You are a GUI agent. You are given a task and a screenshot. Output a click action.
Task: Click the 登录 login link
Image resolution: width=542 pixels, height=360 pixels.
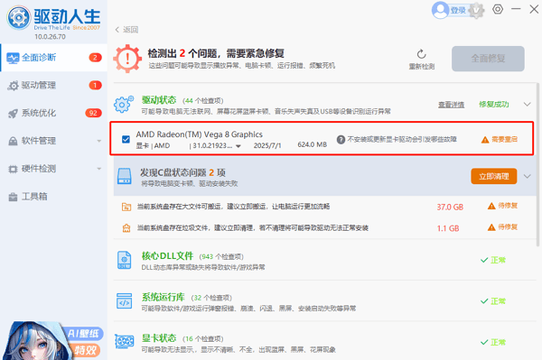[458, 10]
